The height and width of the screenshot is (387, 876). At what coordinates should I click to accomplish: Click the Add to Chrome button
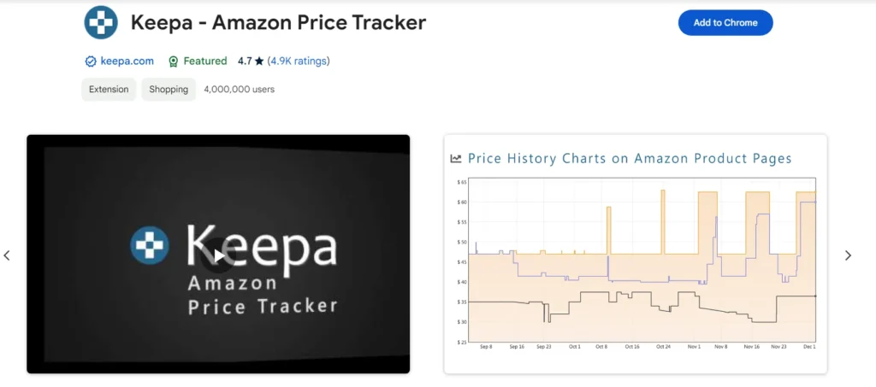click(x=725, y=23)
